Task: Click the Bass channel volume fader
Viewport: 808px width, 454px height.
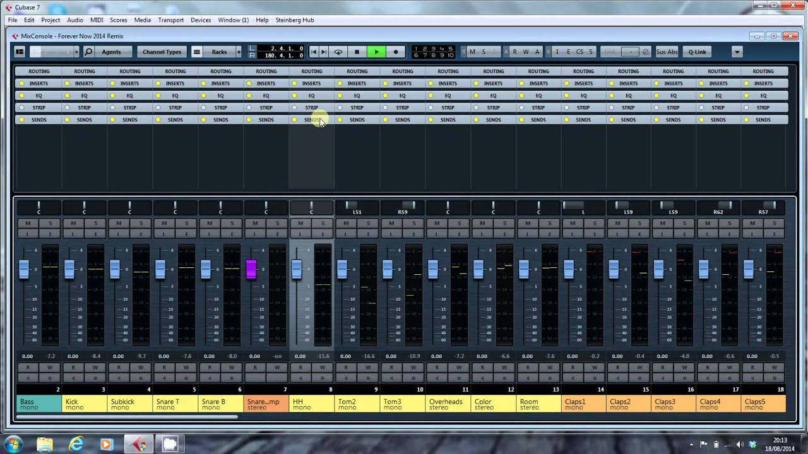Action: (24, 269)
